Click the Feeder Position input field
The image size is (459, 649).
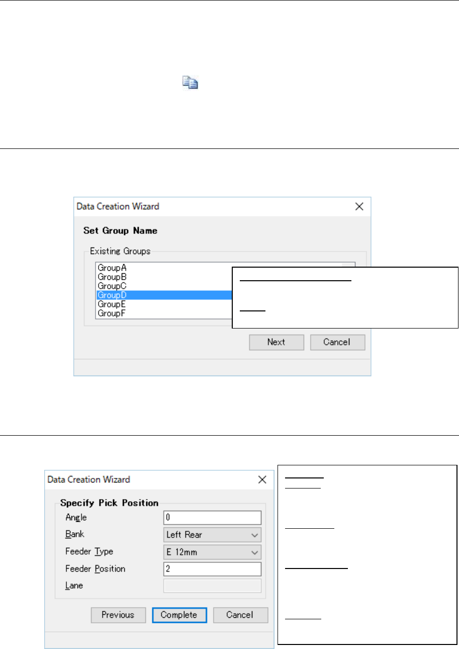[x=212, y=569]
